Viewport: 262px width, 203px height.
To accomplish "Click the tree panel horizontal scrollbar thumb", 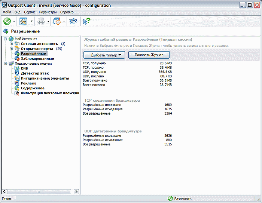I will coord(39,191).
